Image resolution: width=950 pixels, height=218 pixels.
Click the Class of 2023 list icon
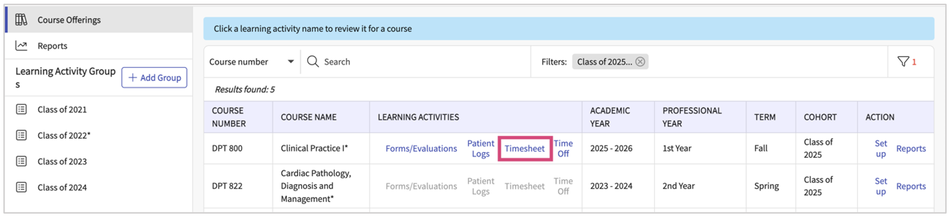[22, 161]
